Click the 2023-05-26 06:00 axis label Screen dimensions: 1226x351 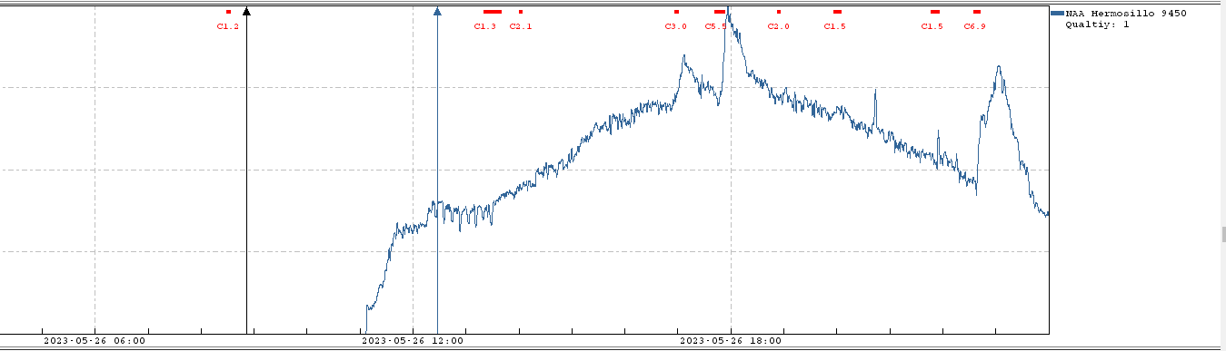coord(95,341)
